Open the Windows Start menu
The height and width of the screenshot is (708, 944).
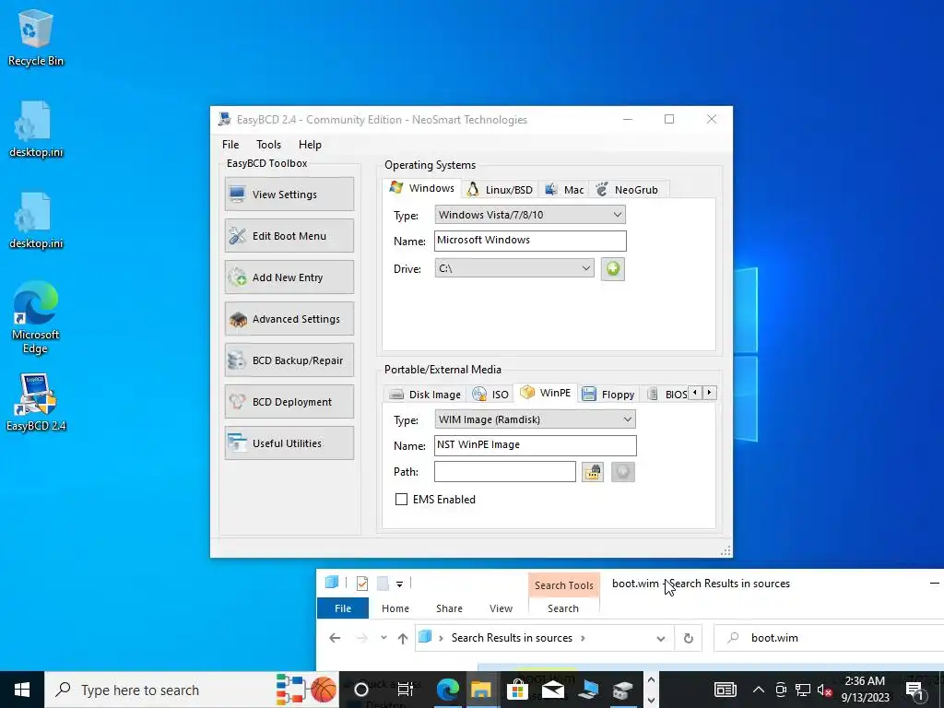pyautogui.click(x=22, y=690)
